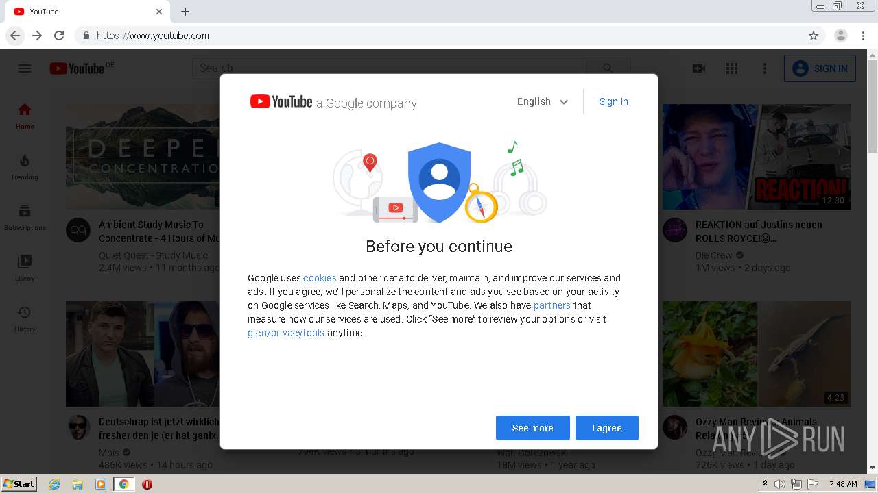Screen dimensions: 878x493
Task: Click the SIGN IN button in the header
Action: click(820, 68)
